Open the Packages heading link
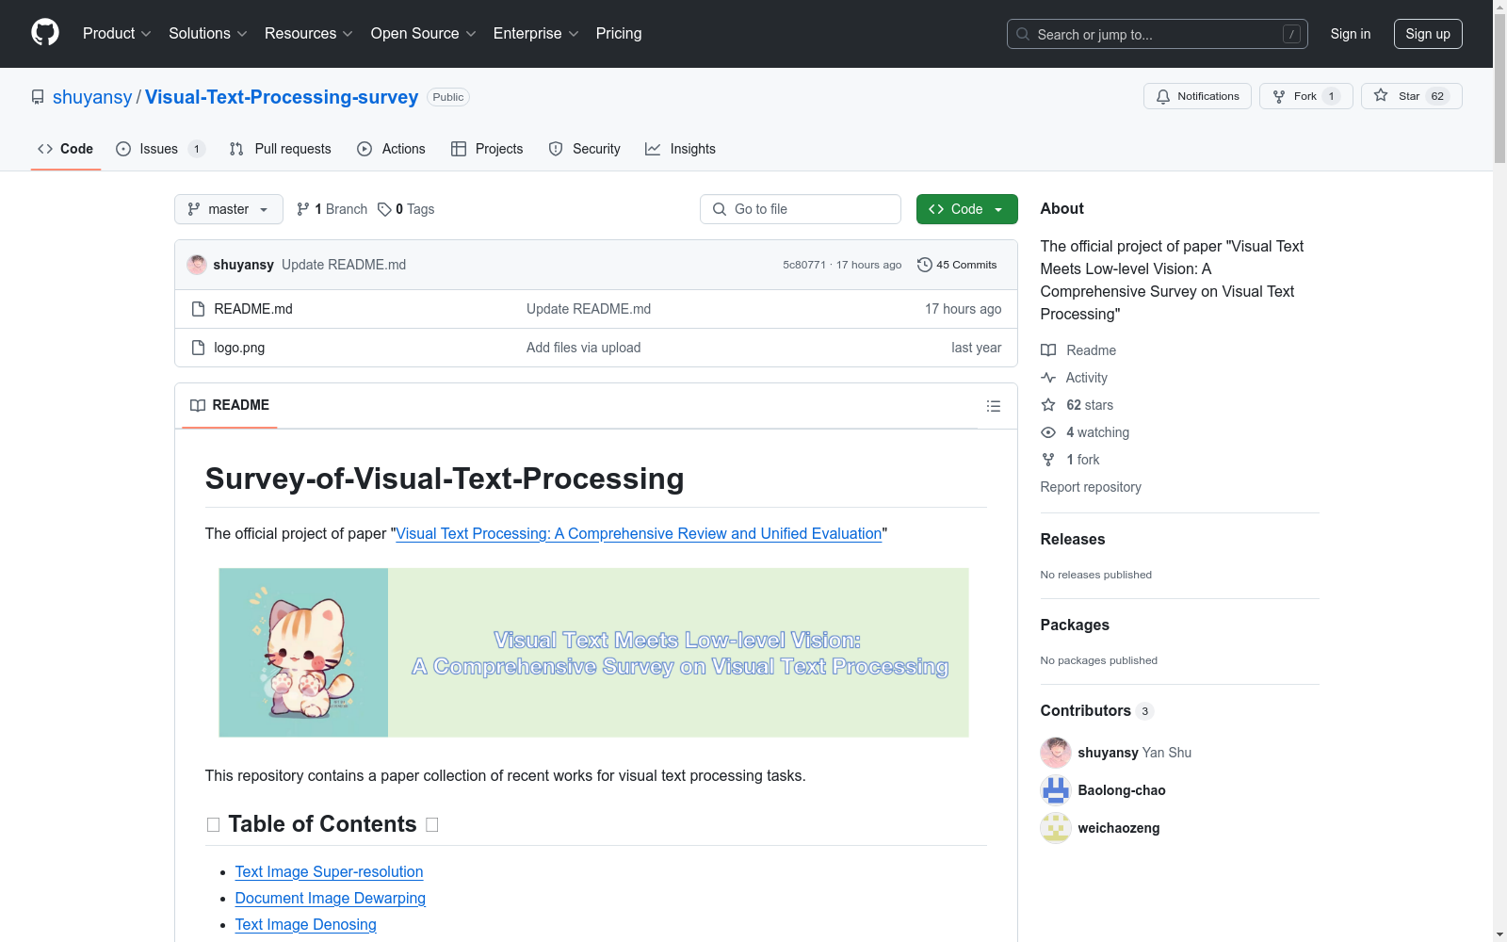1507x942 pixels. pyautogui.click(x=1075, y=625)
